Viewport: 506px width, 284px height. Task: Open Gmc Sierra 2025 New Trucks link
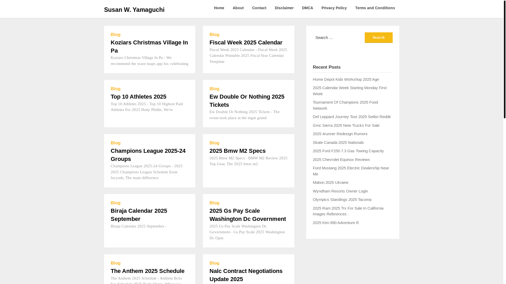(346, 125)
